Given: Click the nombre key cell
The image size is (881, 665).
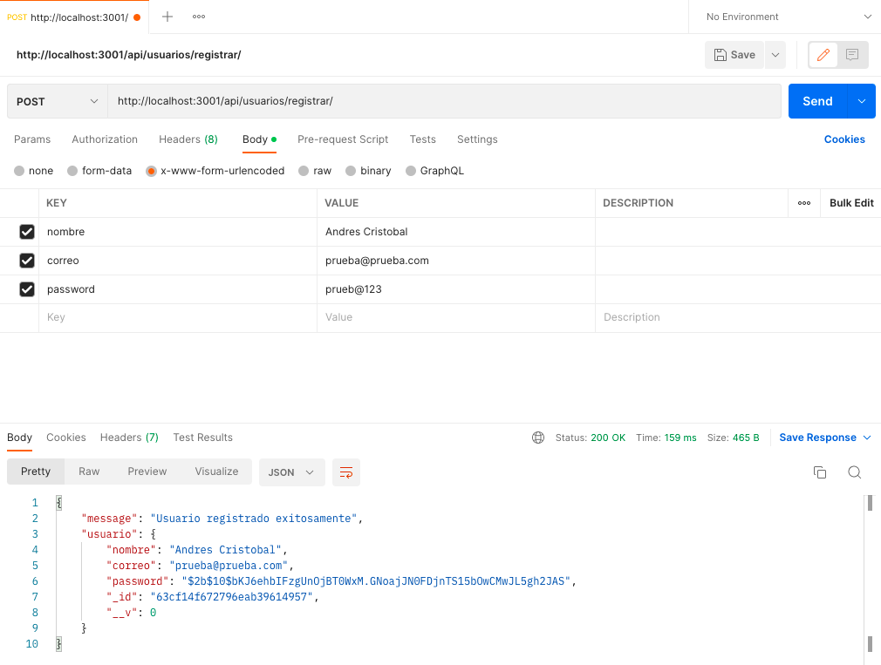Looking at the screenshot, I should tap(178, 232).
